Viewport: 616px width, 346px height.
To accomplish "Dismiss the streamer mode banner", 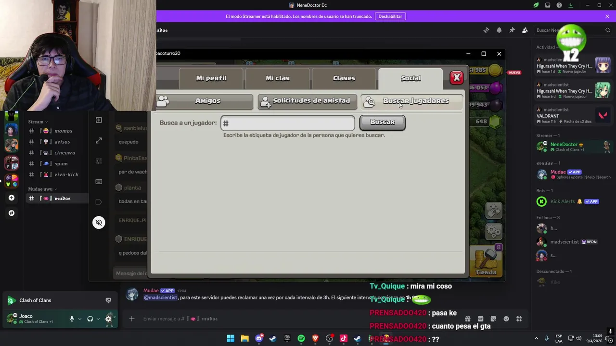I will (x=607, y=16).
